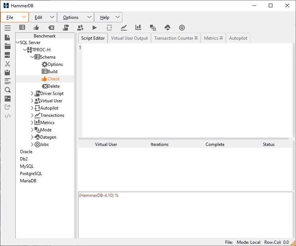Open the Options dropdown menu
Viewport: 296px width, 246px height.
(x=75, y=17)
